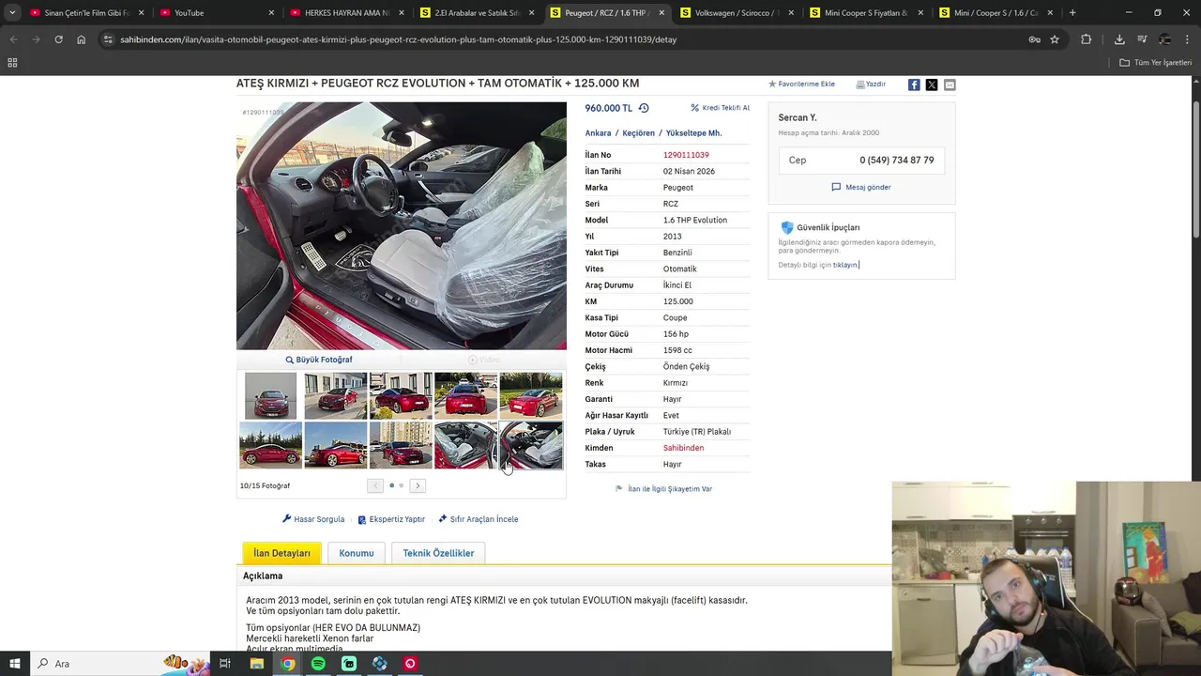The image size is (1201, 676).
Task: Switch to the Konumu tab
Action: point(357,553)
